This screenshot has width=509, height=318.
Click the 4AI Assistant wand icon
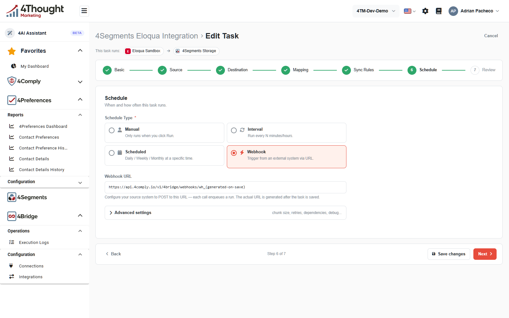[x=10, y=33]
